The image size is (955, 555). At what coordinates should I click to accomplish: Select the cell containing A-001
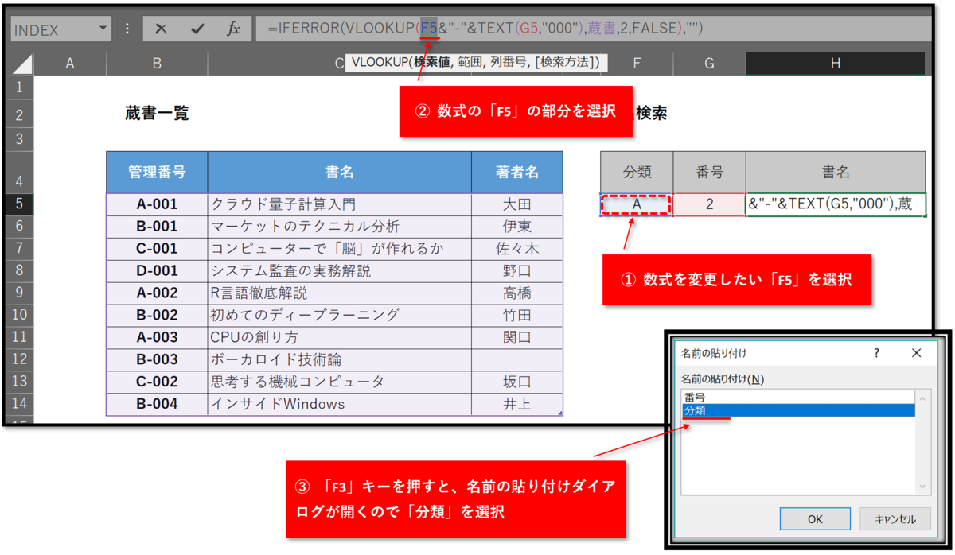(x=156, y=204)
